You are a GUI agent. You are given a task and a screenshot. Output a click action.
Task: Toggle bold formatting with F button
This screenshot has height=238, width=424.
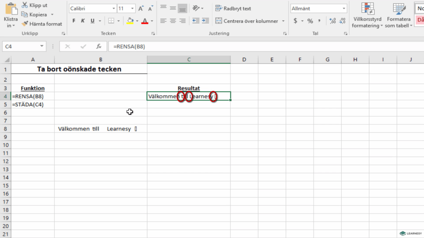[74, 21]
